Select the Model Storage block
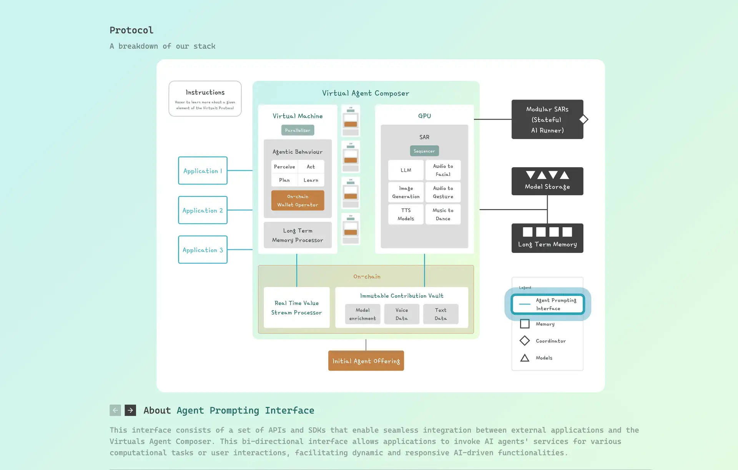This screenshot has height=470, width=738. pos(547,181)
